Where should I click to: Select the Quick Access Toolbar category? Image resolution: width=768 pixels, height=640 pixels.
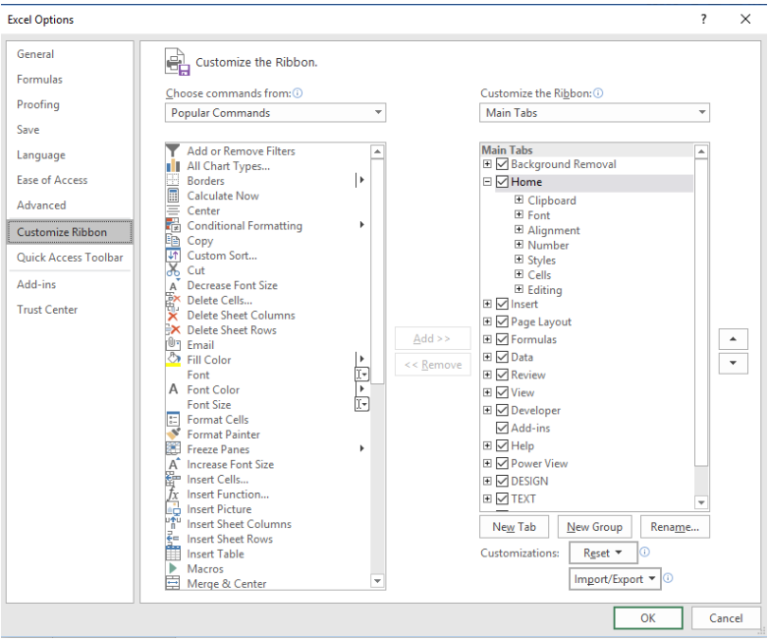coord(70,258)
